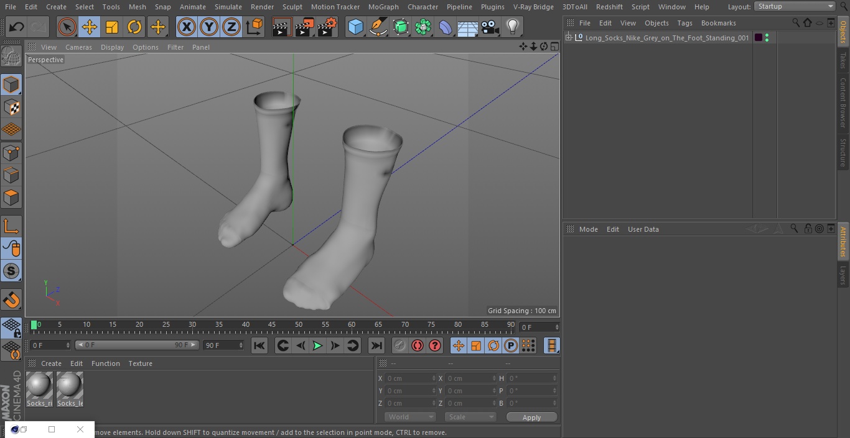The width and height of the screenshot is (850, 438).
Task: Toggle the Viewport Solo S icon
Action: (x=11, y=271)
